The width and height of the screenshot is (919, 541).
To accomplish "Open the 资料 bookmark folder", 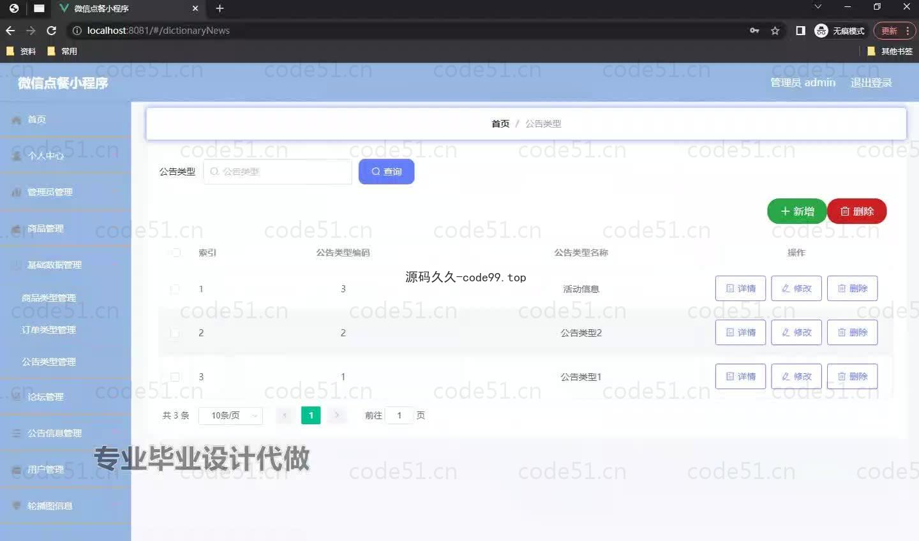I will tap(20, 51).
